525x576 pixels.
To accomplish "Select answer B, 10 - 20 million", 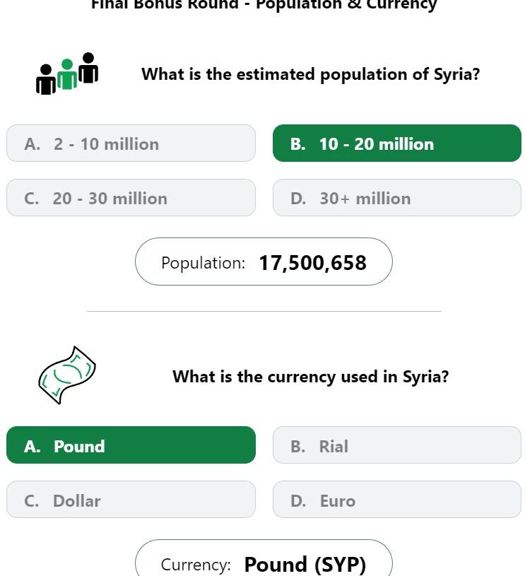I will click(x=397, y=143).
